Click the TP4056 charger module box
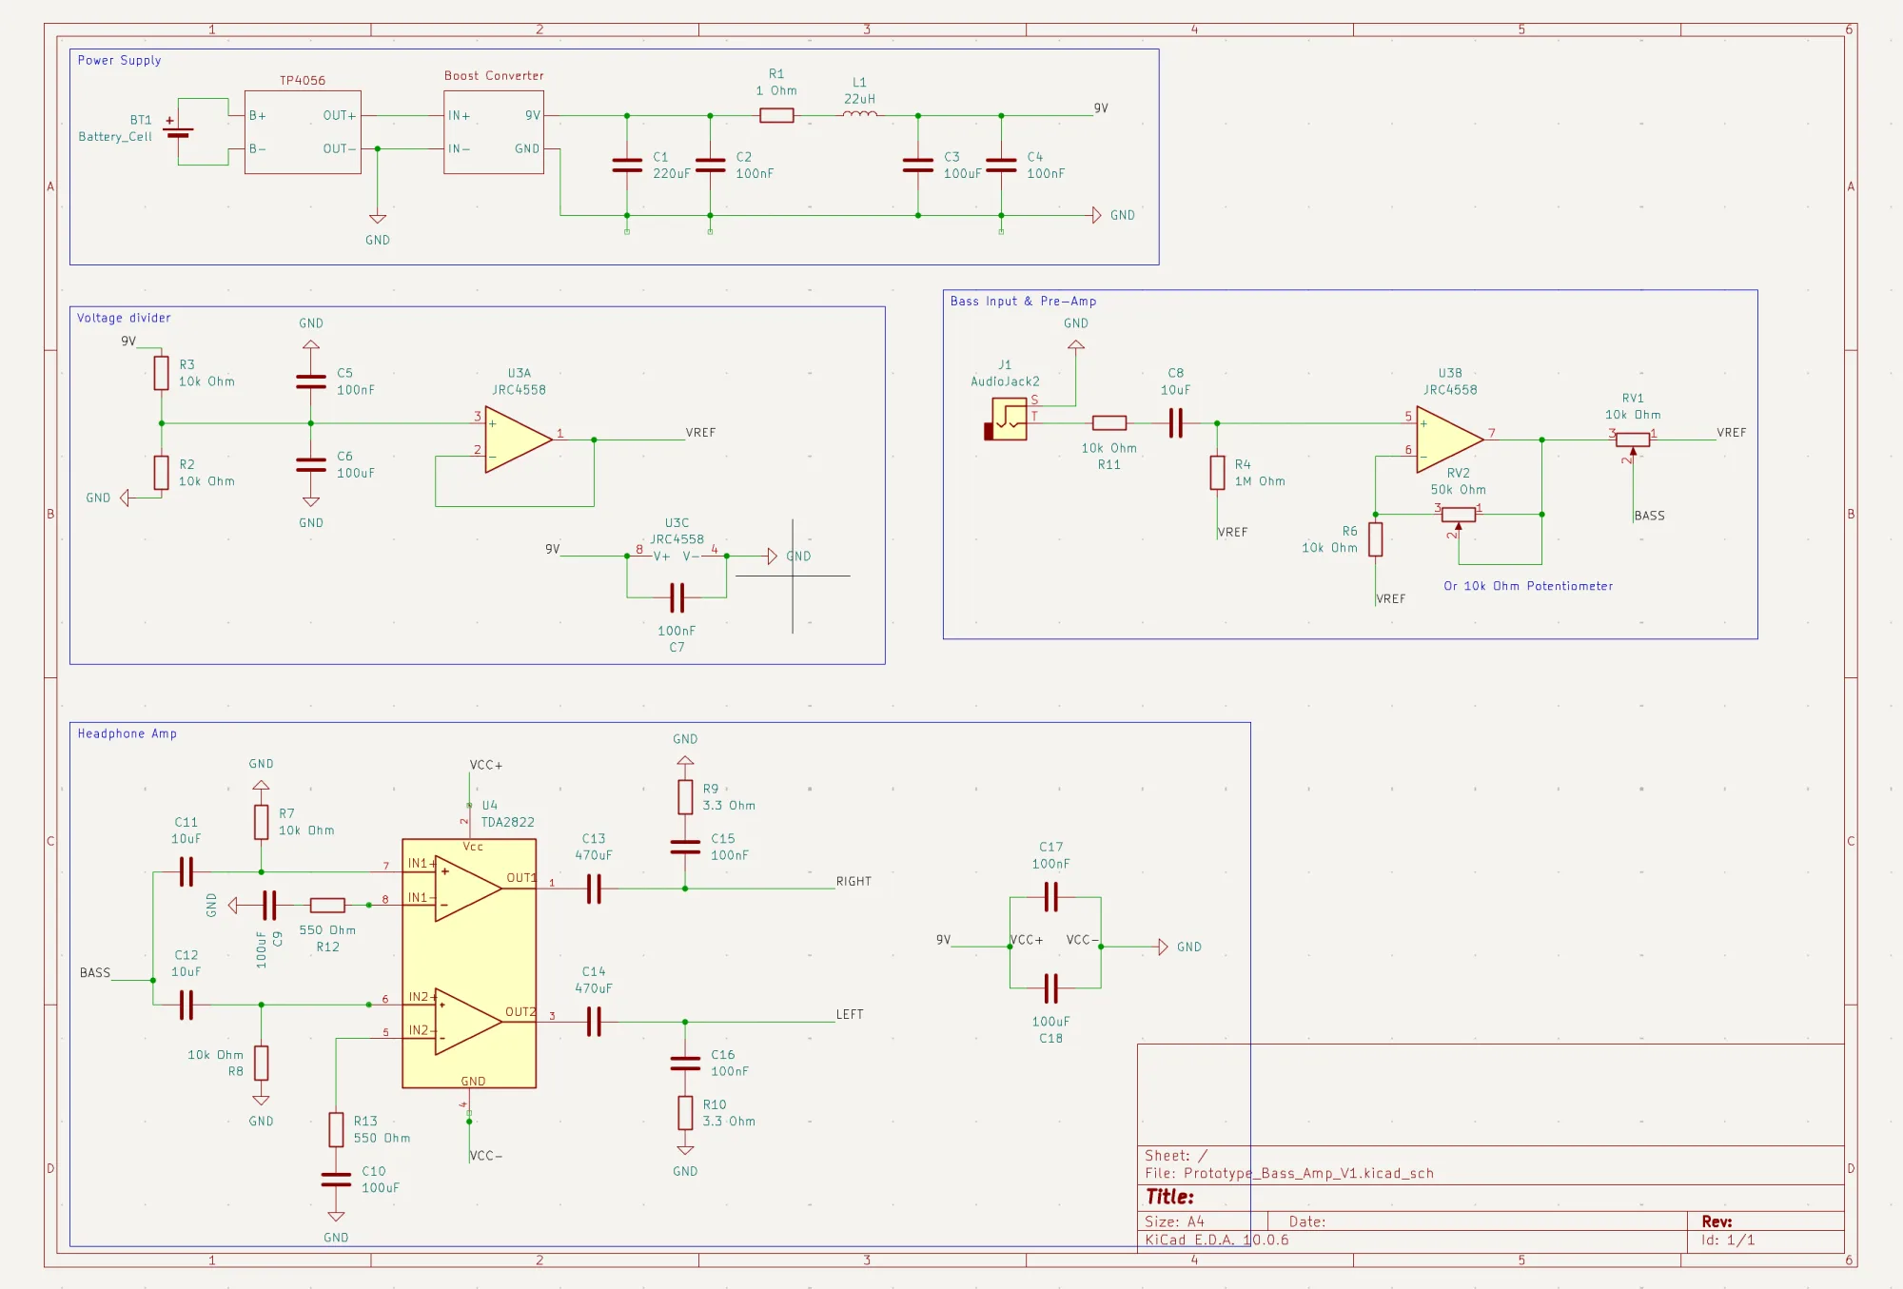This screenshot has height=1289, width=1903. [303, 131]
